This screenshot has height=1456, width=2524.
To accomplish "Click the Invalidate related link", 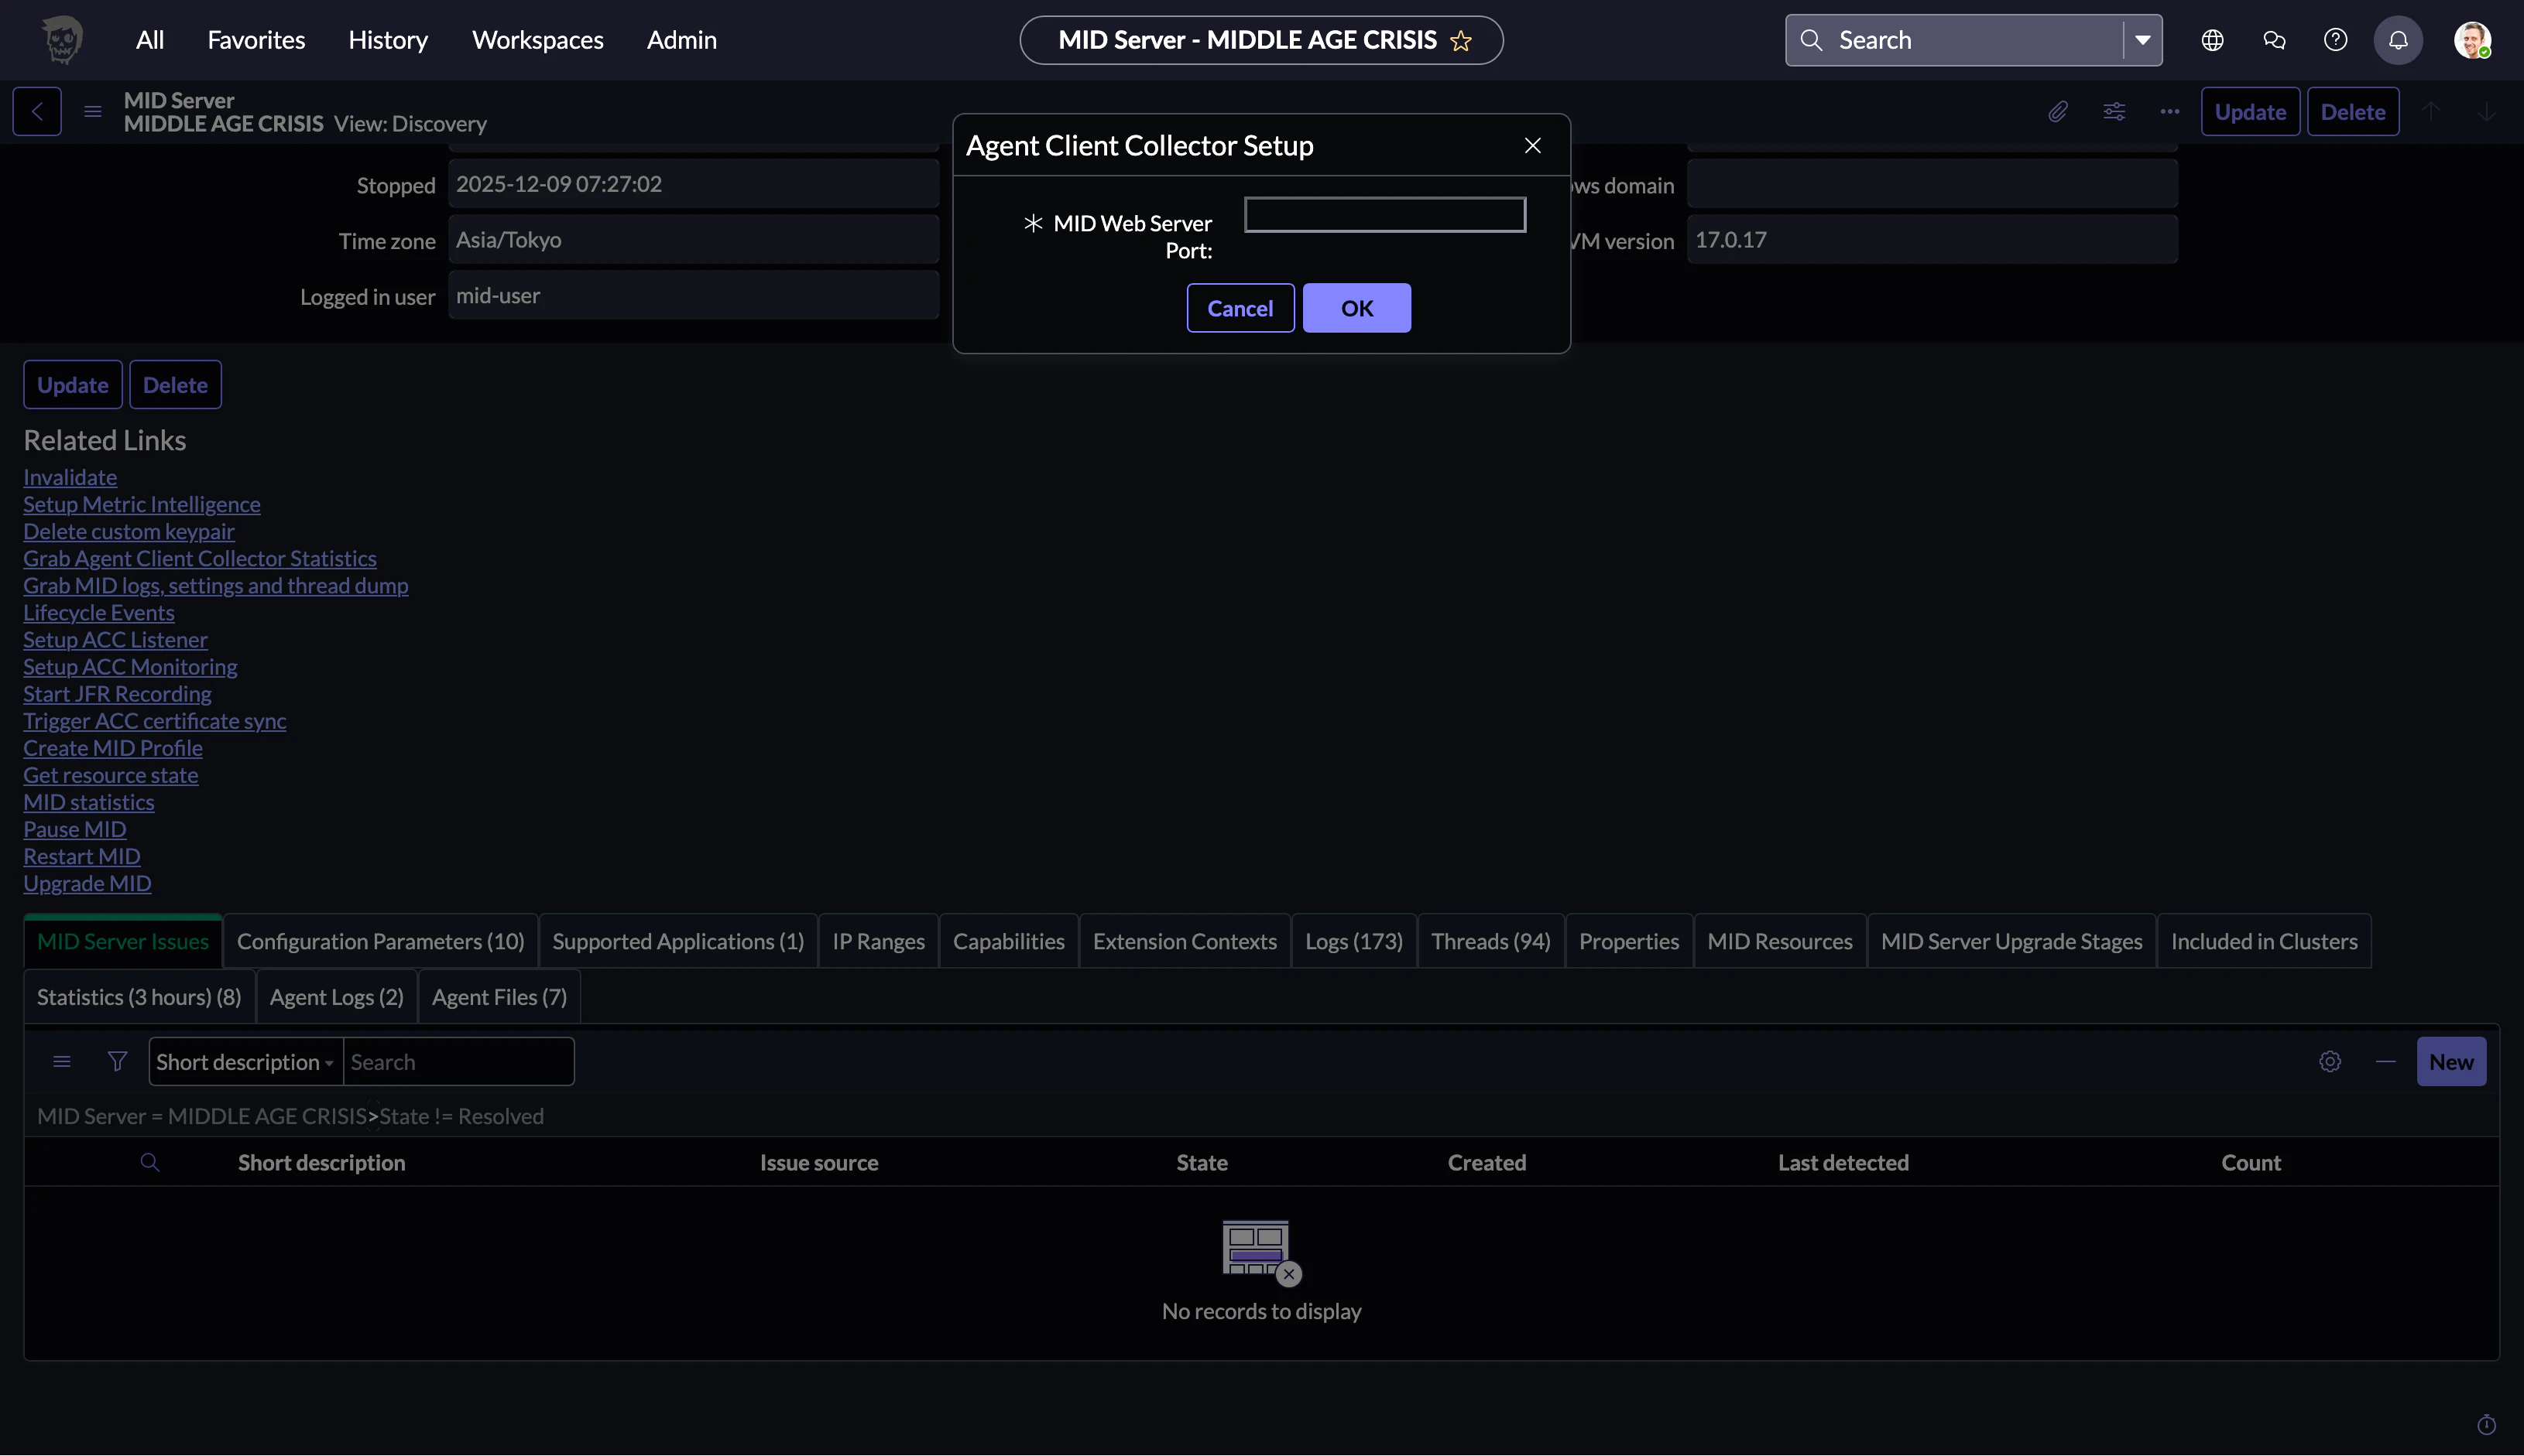I will pos(70,477).
